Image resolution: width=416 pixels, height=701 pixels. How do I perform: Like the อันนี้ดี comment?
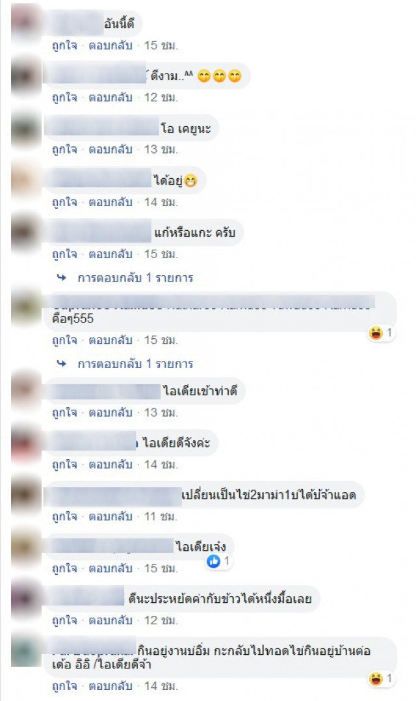[64, 45]
